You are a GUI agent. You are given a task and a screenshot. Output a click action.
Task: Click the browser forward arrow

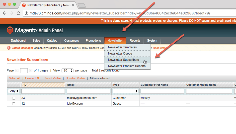pos(11,13)
